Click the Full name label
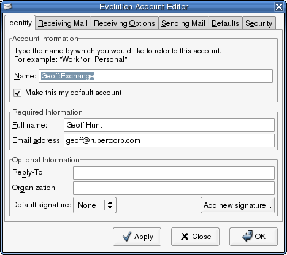The width and height of the screenshot is (287, 255). click(29, 125)
